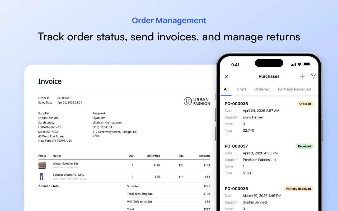
Task: Click the recipient phone (919) 302-1134
Action: 102,127
